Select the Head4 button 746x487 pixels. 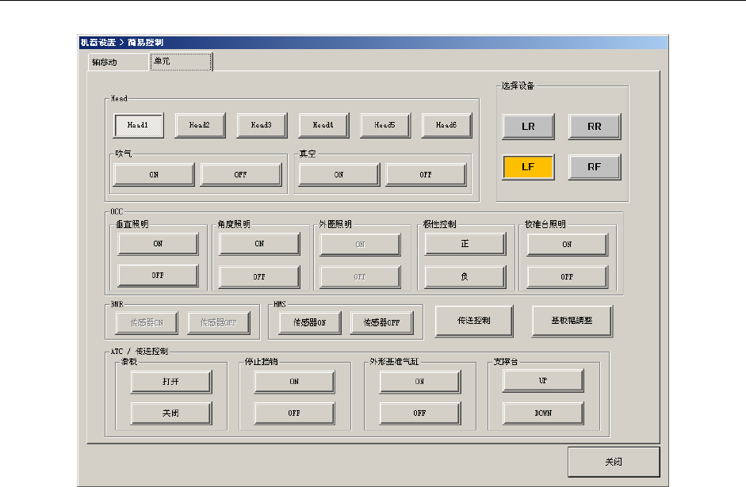point(323,125)
